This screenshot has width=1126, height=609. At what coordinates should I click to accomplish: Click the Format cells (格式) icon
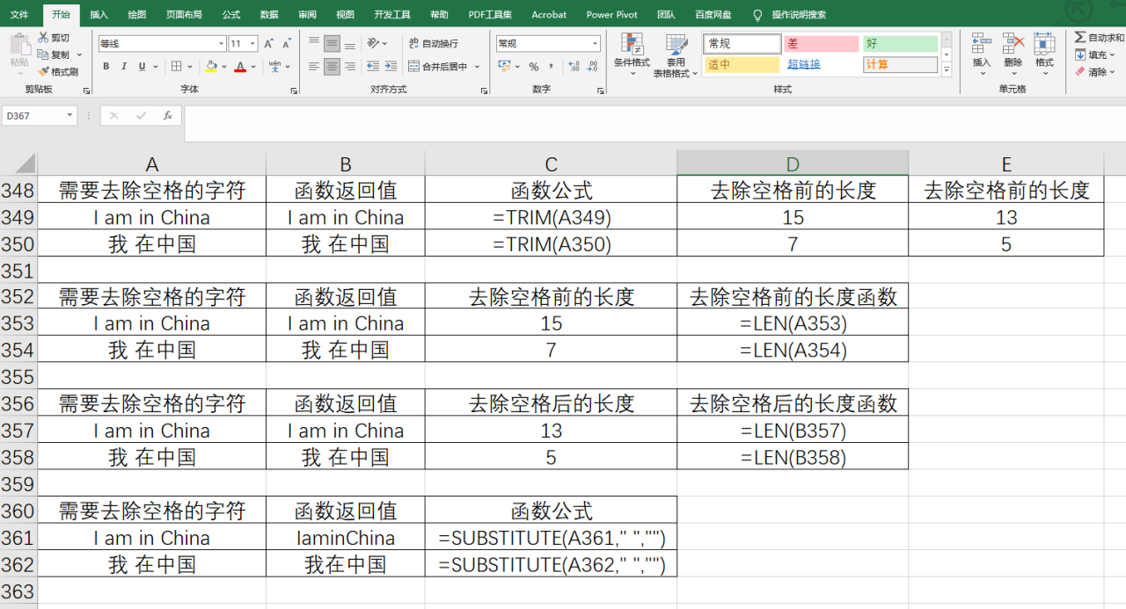click(1044, 44)
